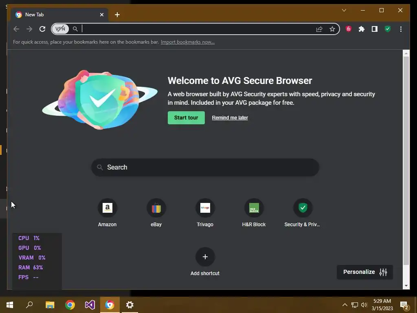Viewport: 417px width, 313px height.
Task: Click the page vertical scrollbar
Action: [406, 161]
